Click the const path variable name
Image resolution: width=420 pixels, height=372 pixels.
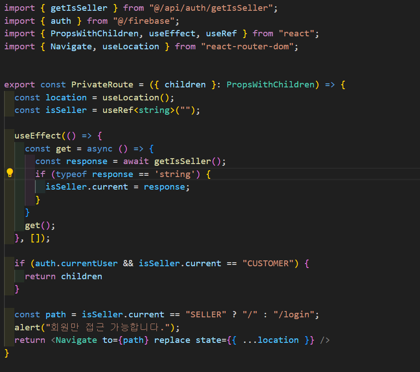coord(56,315)
